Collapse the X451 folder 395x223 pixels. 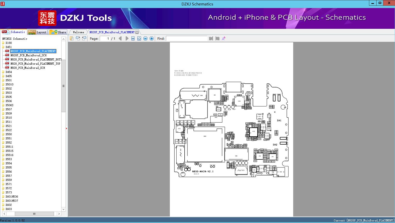pyautogui.click(x=9, y=47)
